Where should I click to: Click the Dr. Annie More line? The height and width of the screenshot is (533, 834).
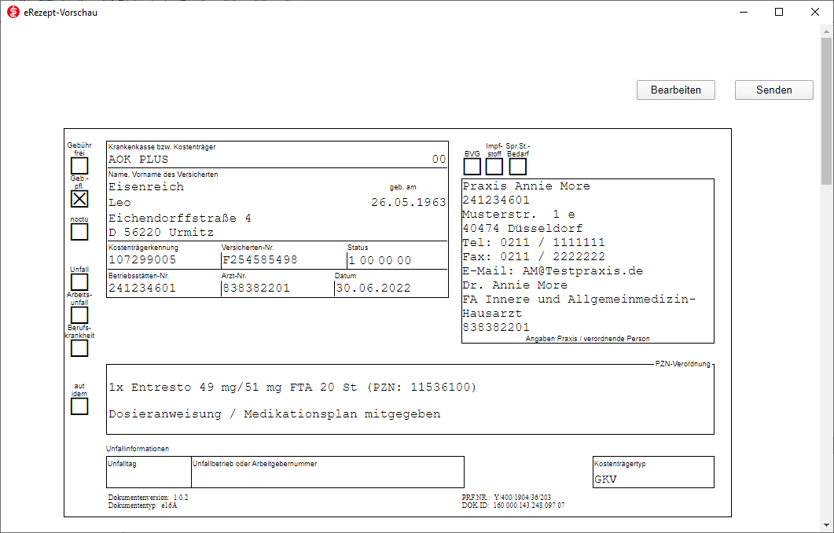click(x=515, y=285)
